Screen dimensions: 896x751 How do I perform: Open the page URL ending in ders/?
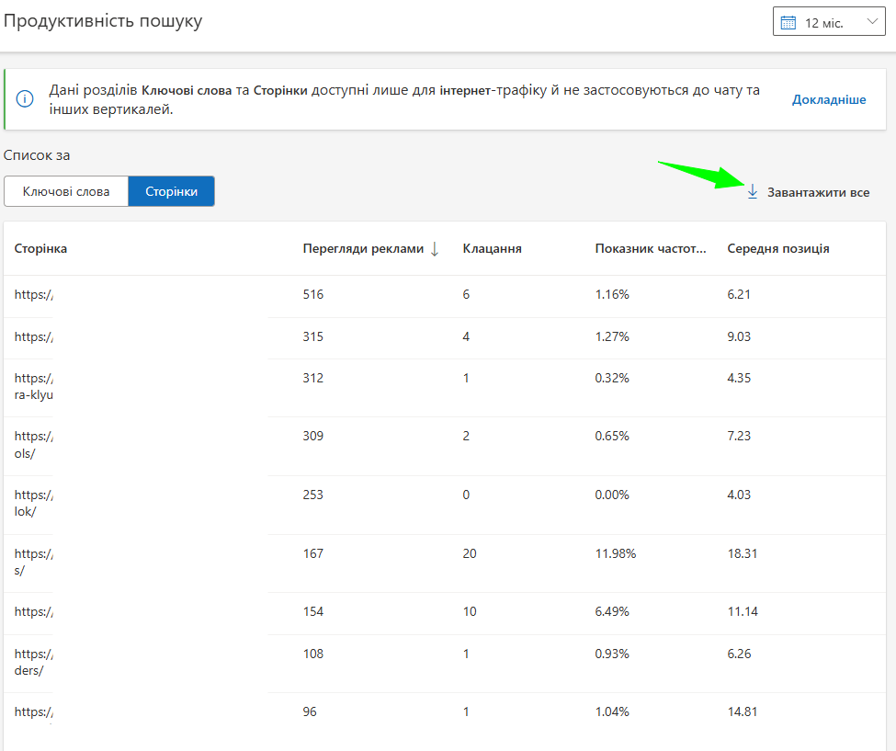[x=34, y=654]
